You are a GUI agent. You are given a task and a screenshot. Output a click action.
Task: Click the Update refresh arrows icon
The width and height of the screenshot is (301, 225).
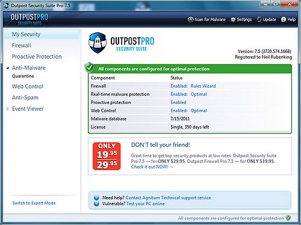click(x=259, y=19)
